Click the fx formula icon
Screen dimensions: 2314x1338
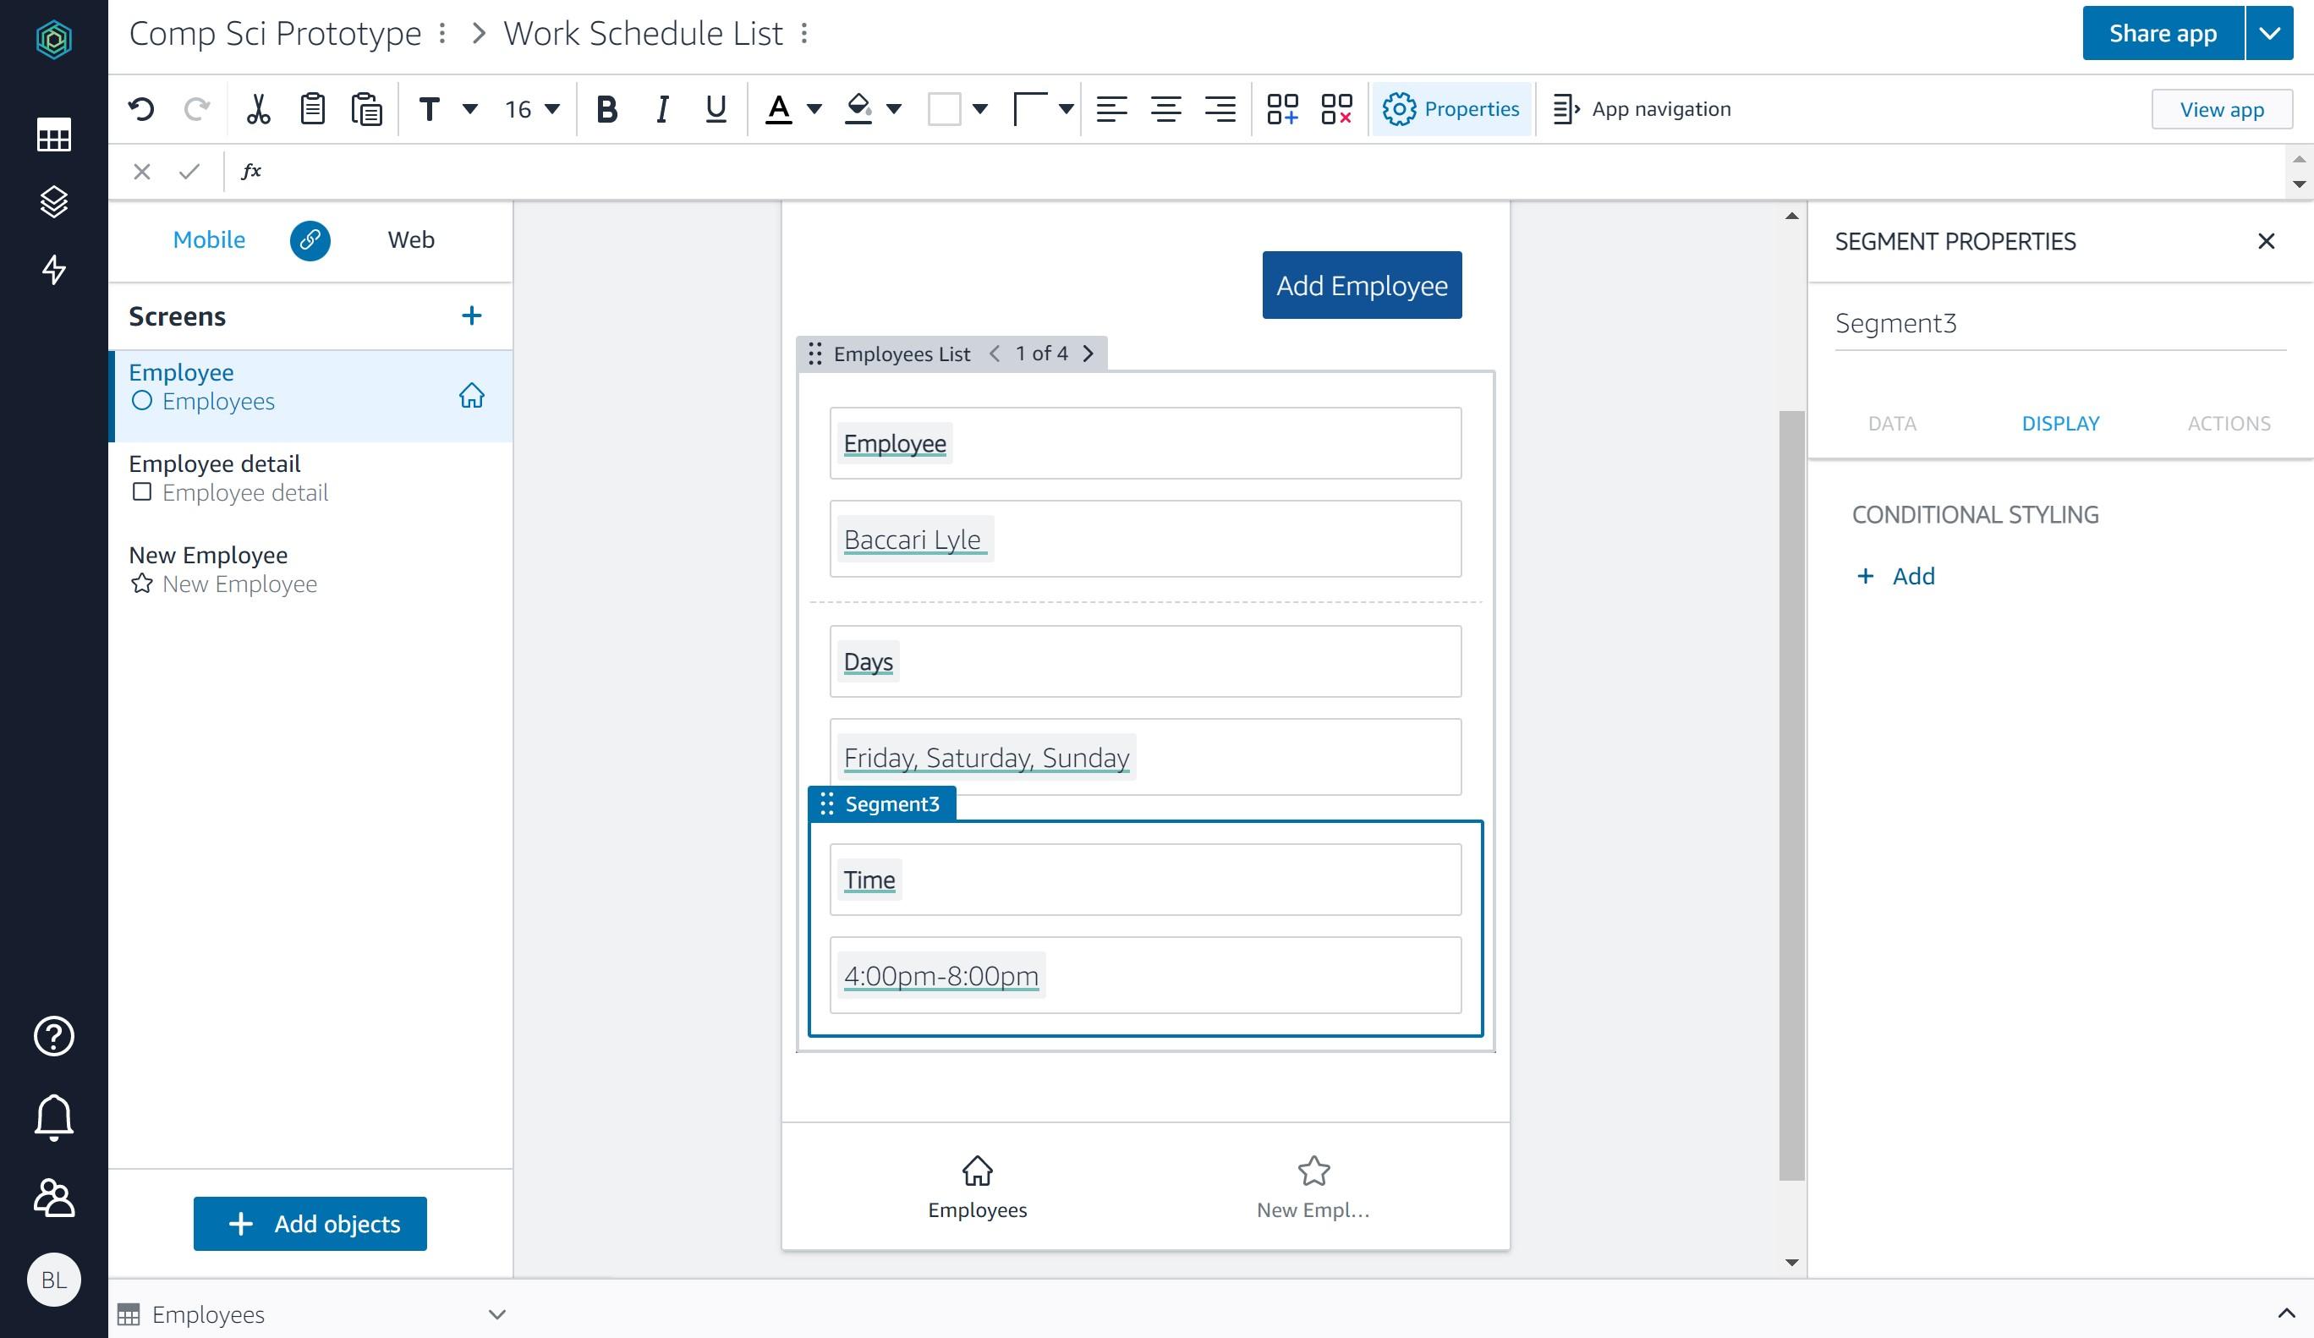[250, 171]
